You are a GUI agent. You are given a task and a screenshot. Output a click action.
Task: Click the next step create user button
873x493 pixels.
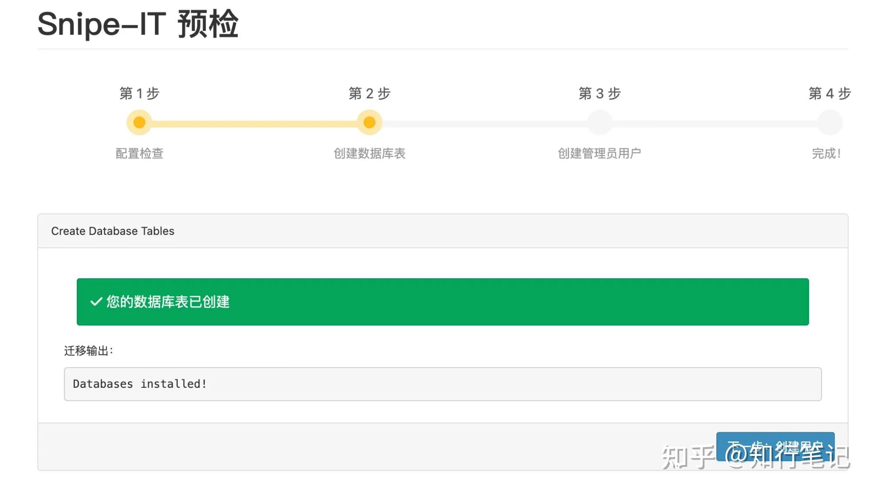[x=775, y=447]
